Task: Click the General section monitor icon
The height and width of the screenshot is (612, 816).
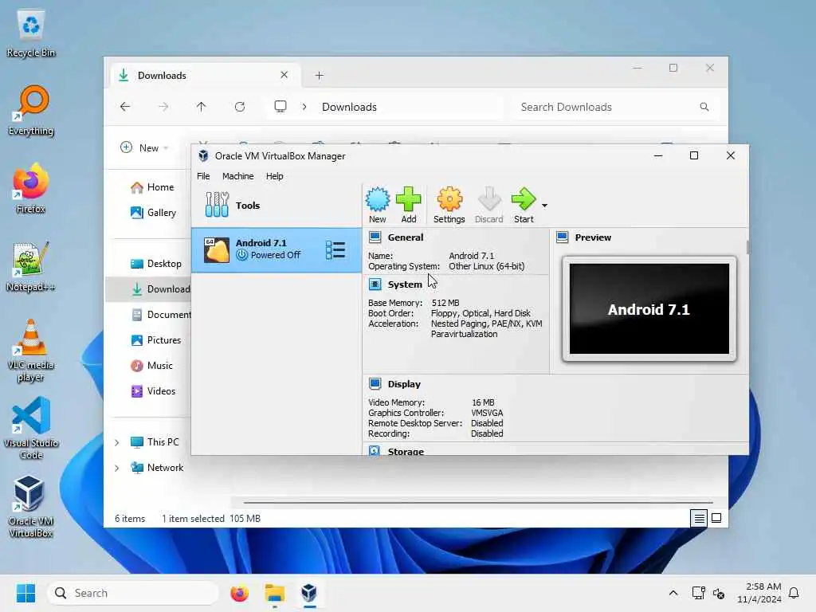Action: coord(375,237)
